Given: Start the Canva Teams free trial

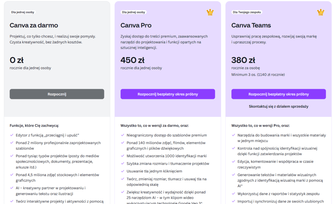Looking at the screenshot, I should pyautogui.click(x=279, y=94).
